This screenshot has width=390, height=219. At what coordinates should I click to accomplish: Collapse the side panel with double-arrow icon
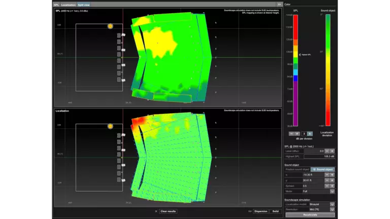[x=279, y=4]
